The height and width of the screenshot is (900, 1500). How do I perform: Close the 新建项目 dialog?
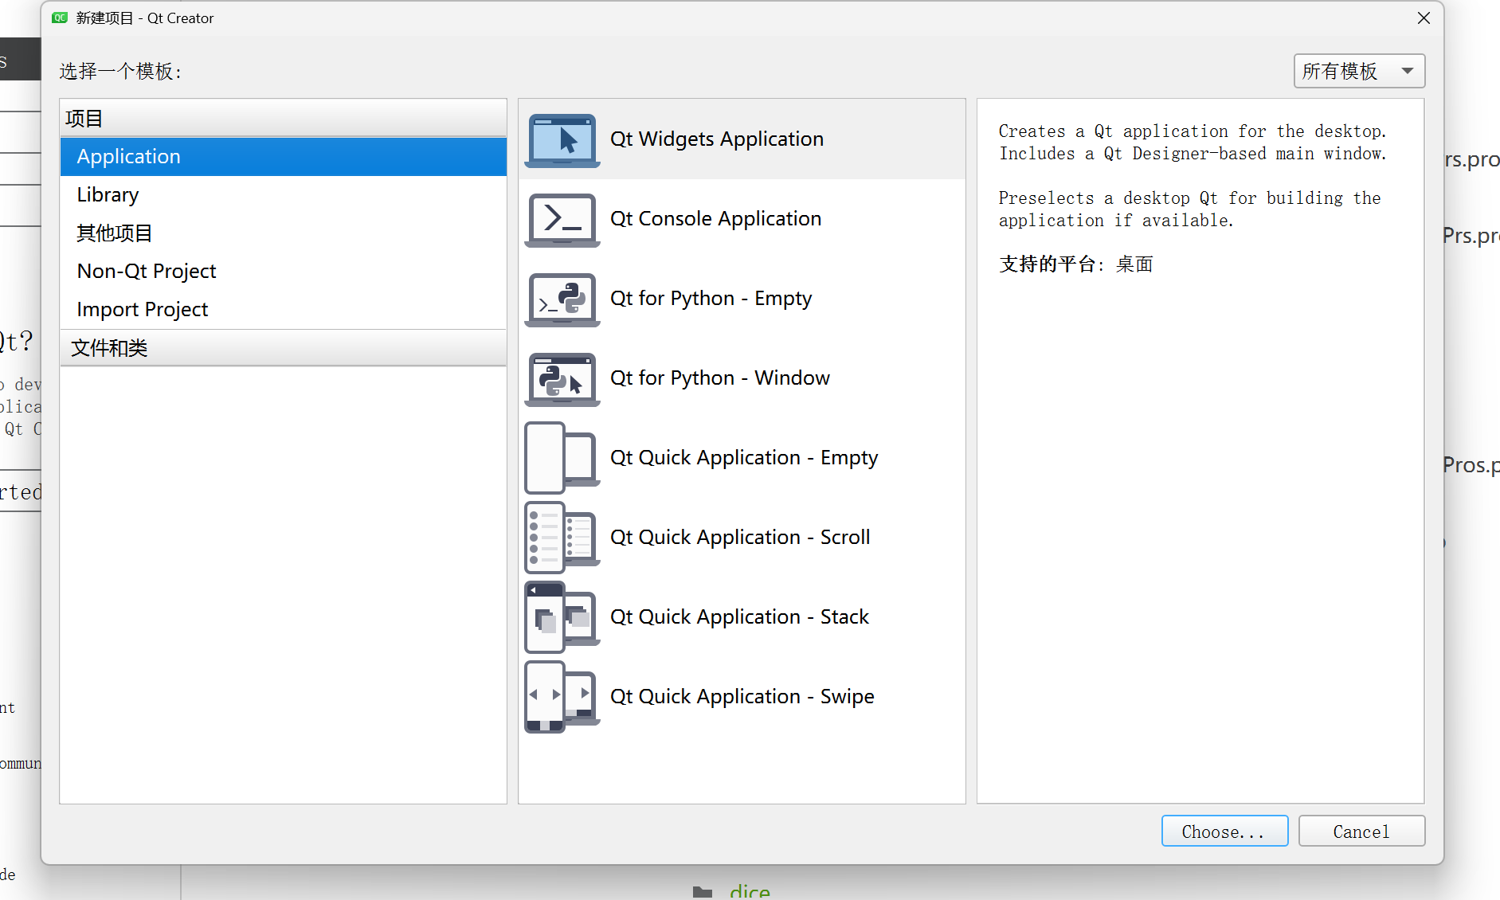click(1424, 18)
